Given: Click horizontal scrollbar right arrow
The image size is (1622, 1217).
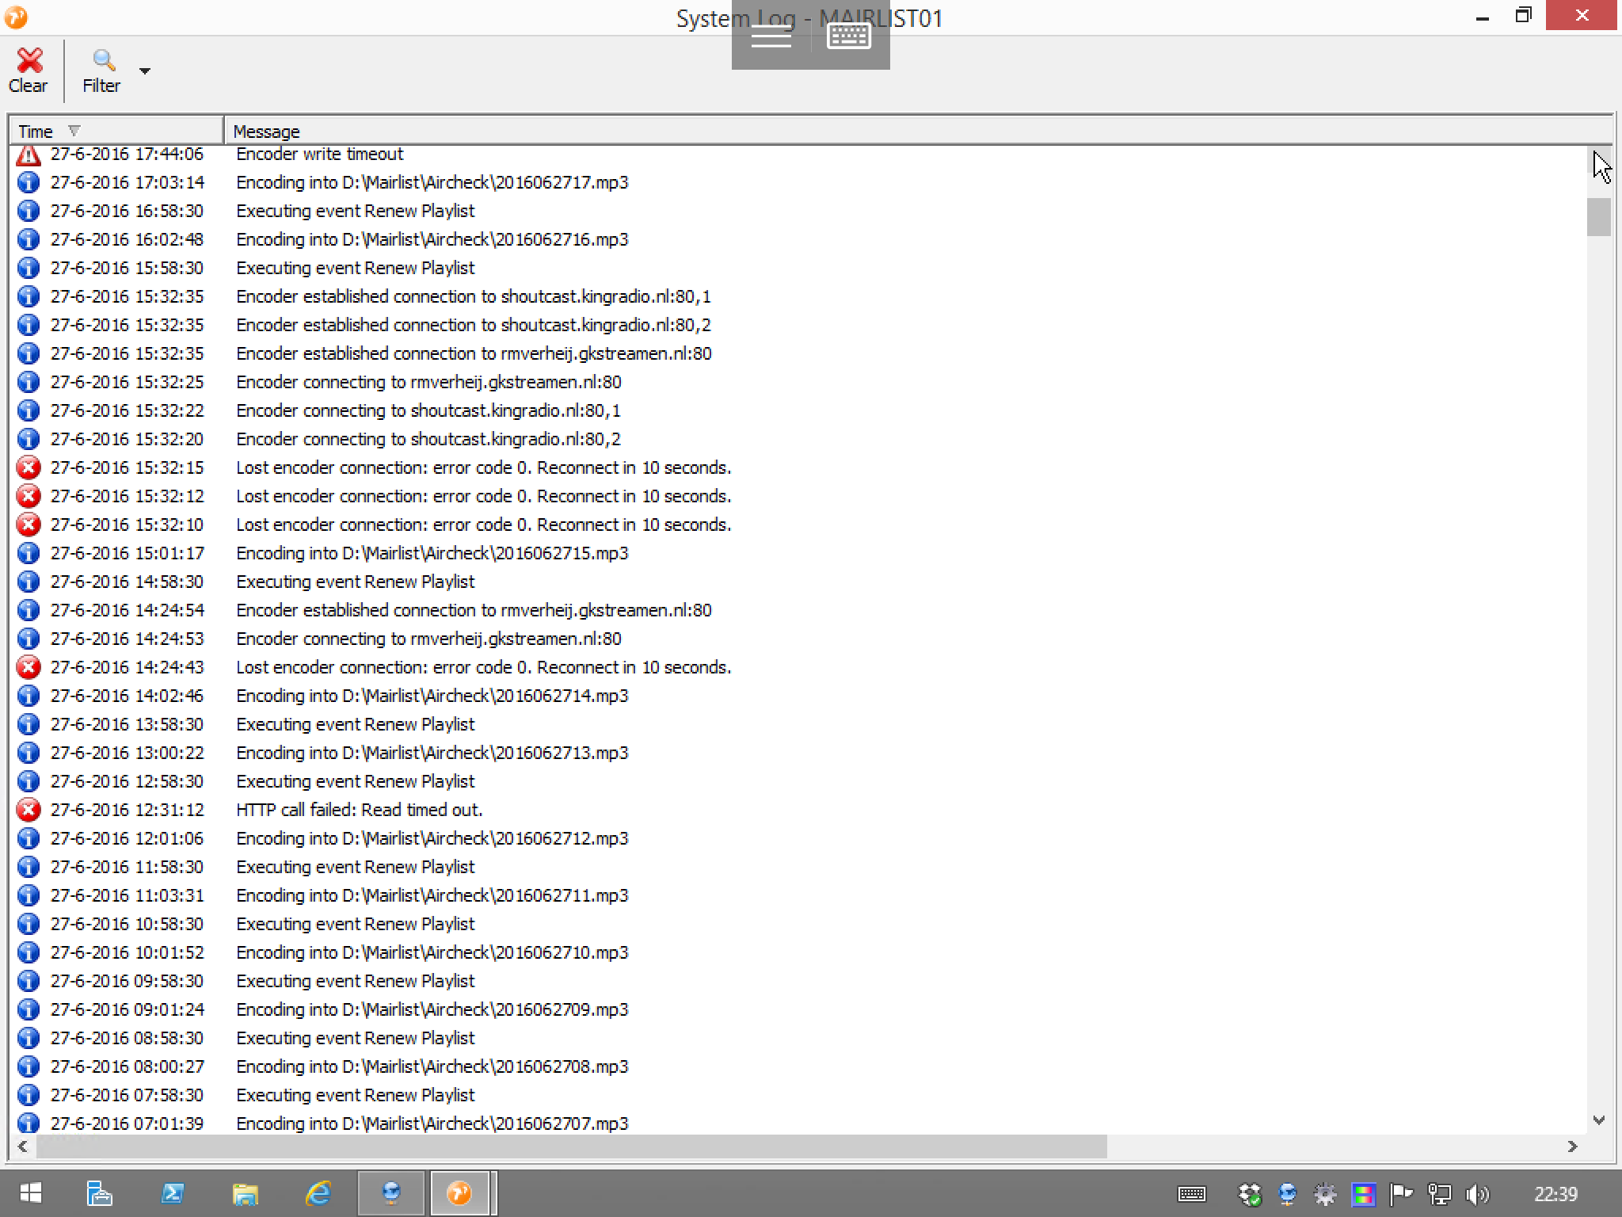Looking at the screenshot, I should tap(1573, 1146).
